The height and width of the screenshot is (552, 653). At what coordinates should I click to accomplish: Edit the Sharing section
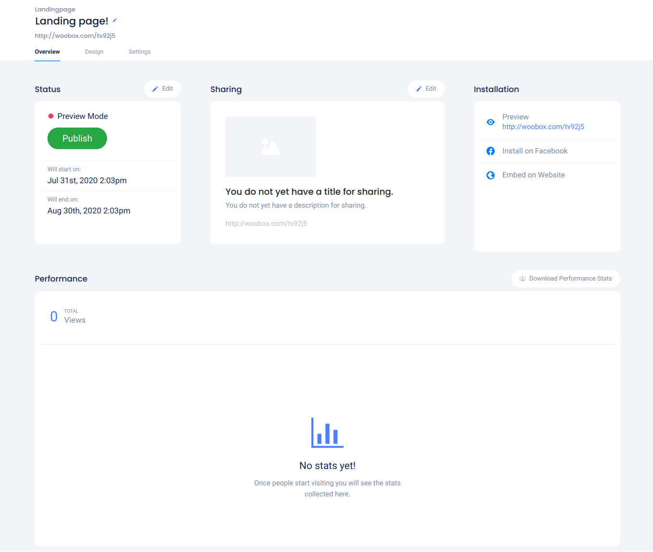(426, 89)
